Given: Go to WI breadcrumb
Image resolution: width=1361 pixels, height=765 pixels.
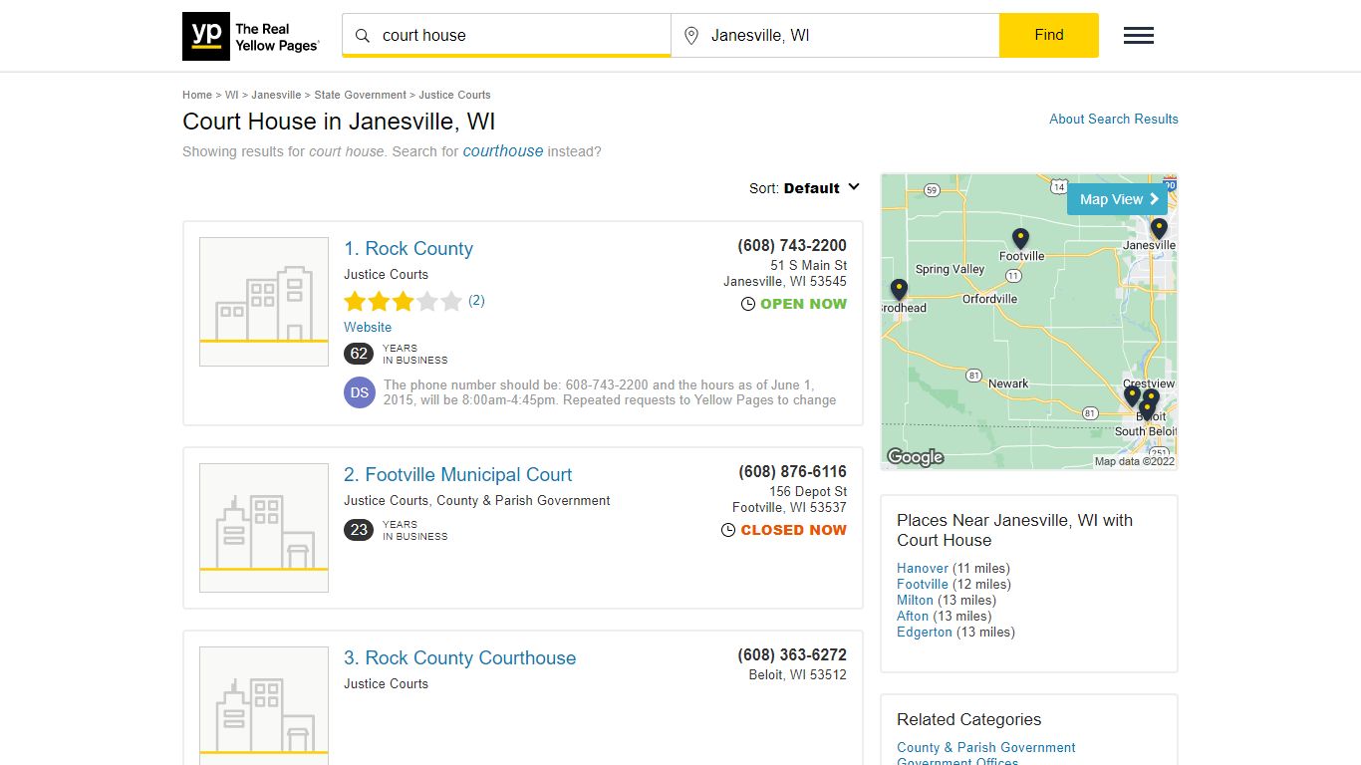Looking at the screenshot, I should click(x=231, y=95).
